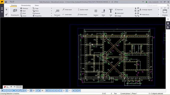Open side panel shapes catalog icon
The height and width of the screenshot is (95, 170).
[168, 27]
